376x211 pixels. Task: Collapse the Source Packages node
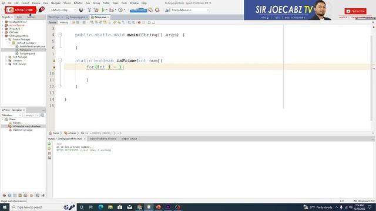coord(6,39)
